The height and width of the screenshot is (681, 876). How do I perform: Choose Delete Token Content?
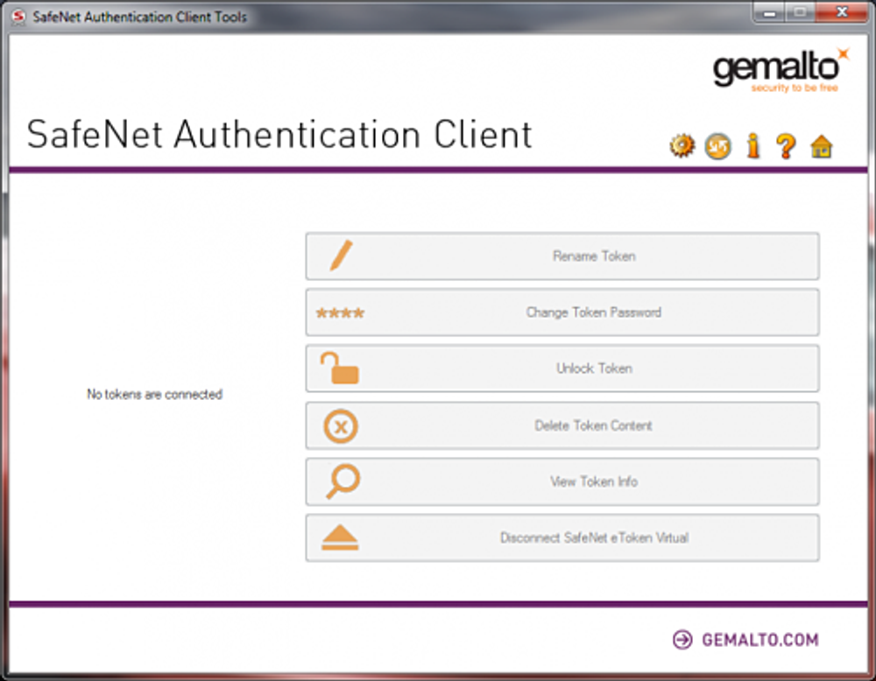pyautogui.click(x=562, y=425)
